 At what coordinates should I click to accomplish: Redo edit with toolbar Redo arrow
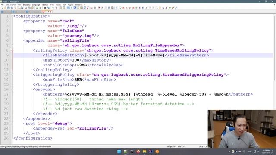coord(41,8)
